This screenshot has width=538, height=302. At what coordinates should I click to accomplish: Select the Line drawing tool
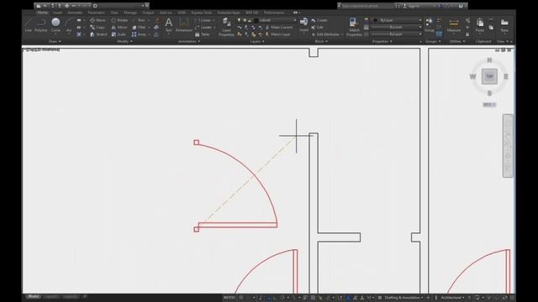[28, 25]
